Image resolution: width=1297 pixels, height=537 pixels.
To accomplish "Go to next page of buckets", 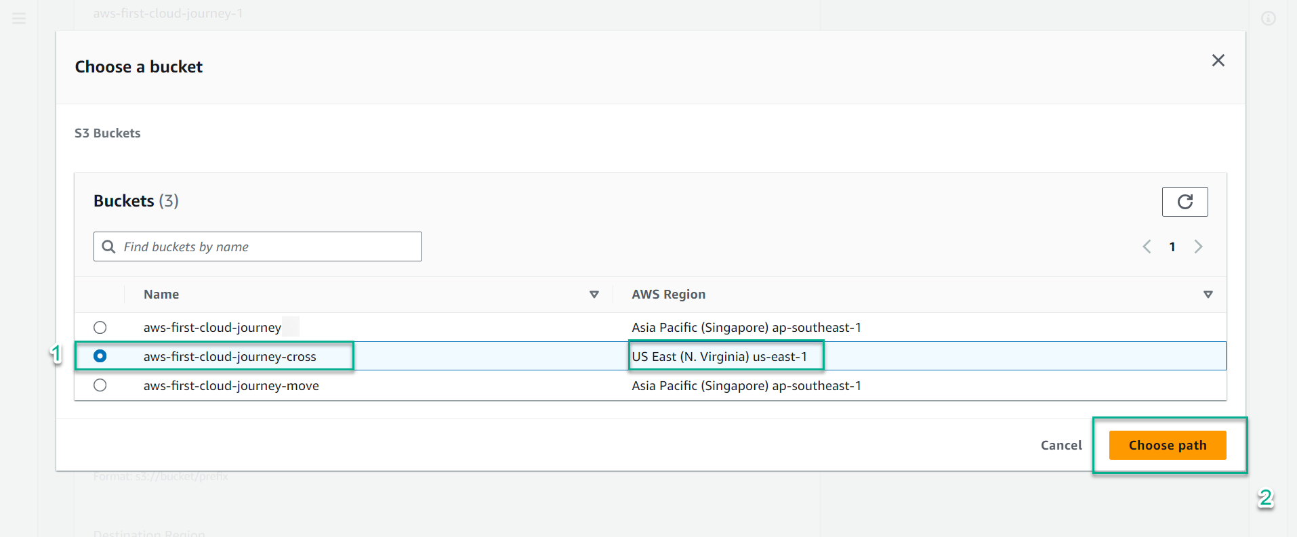I will [x=1198, y=246].
